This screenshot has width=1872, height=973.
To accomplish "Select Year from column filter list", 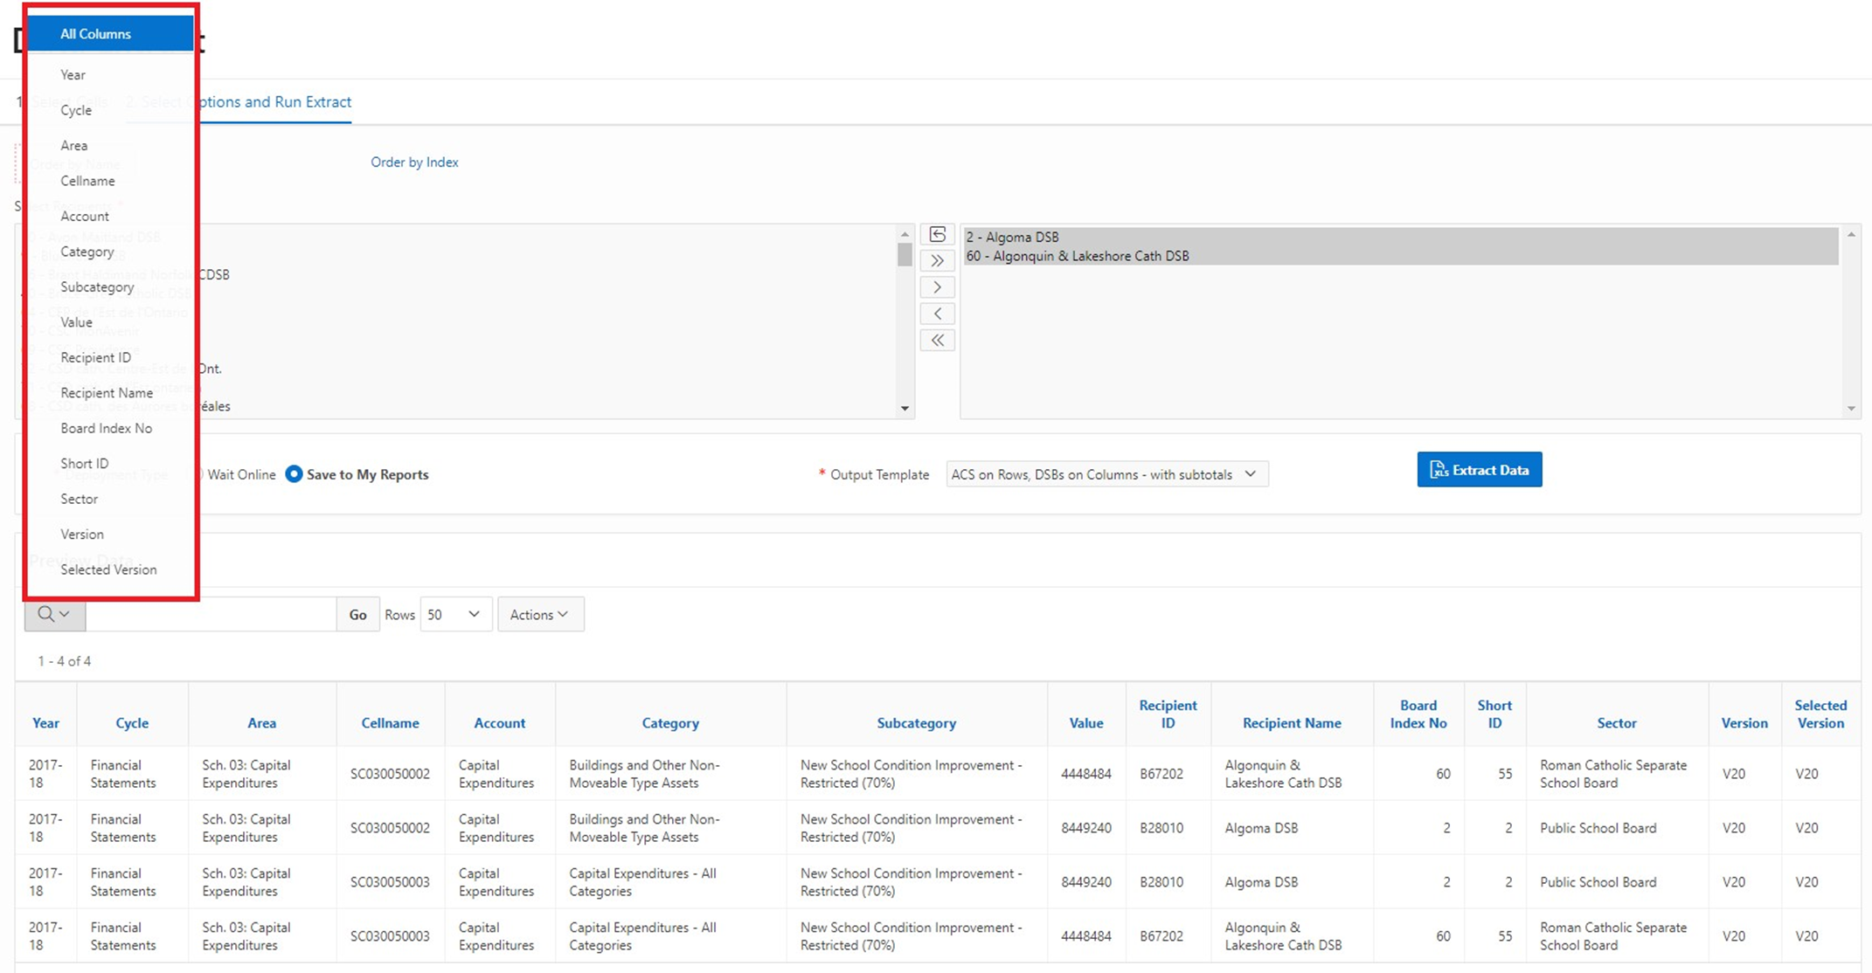I will (72, 73).
